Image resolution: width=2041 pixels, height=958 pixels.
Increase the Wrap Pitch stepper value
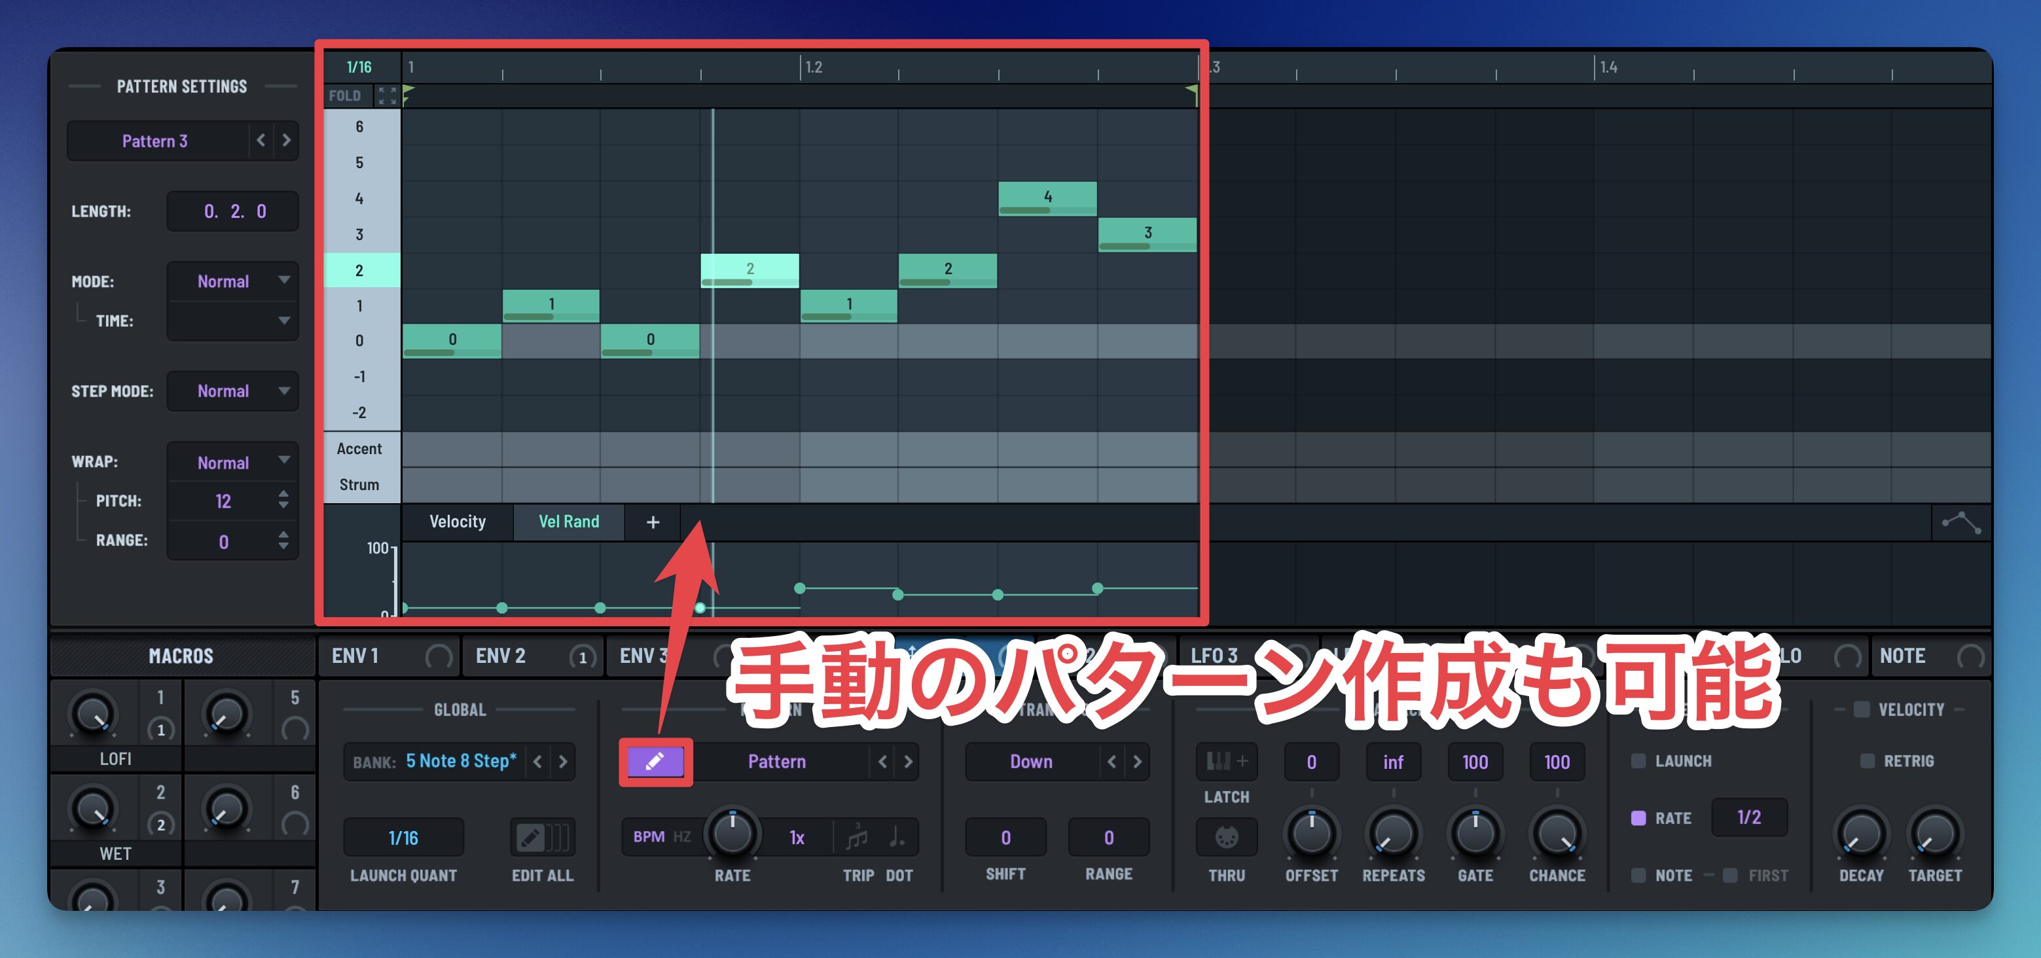283,493
